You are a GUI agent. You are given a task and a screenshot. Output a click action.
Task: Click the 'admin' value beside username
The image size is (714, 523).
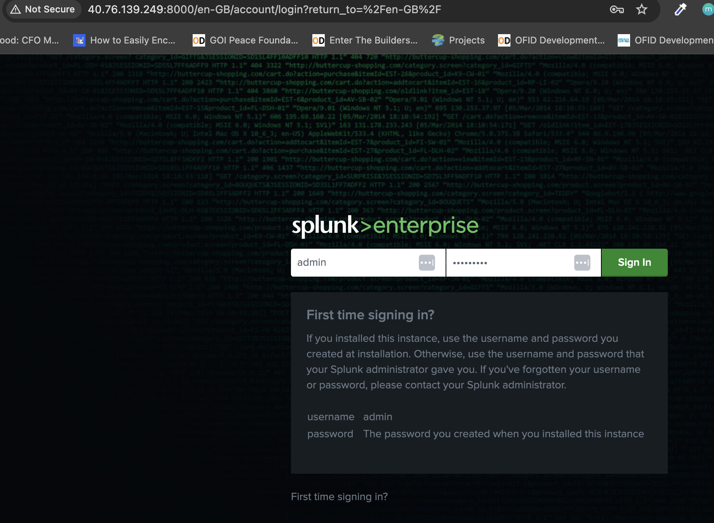[378, 417]
